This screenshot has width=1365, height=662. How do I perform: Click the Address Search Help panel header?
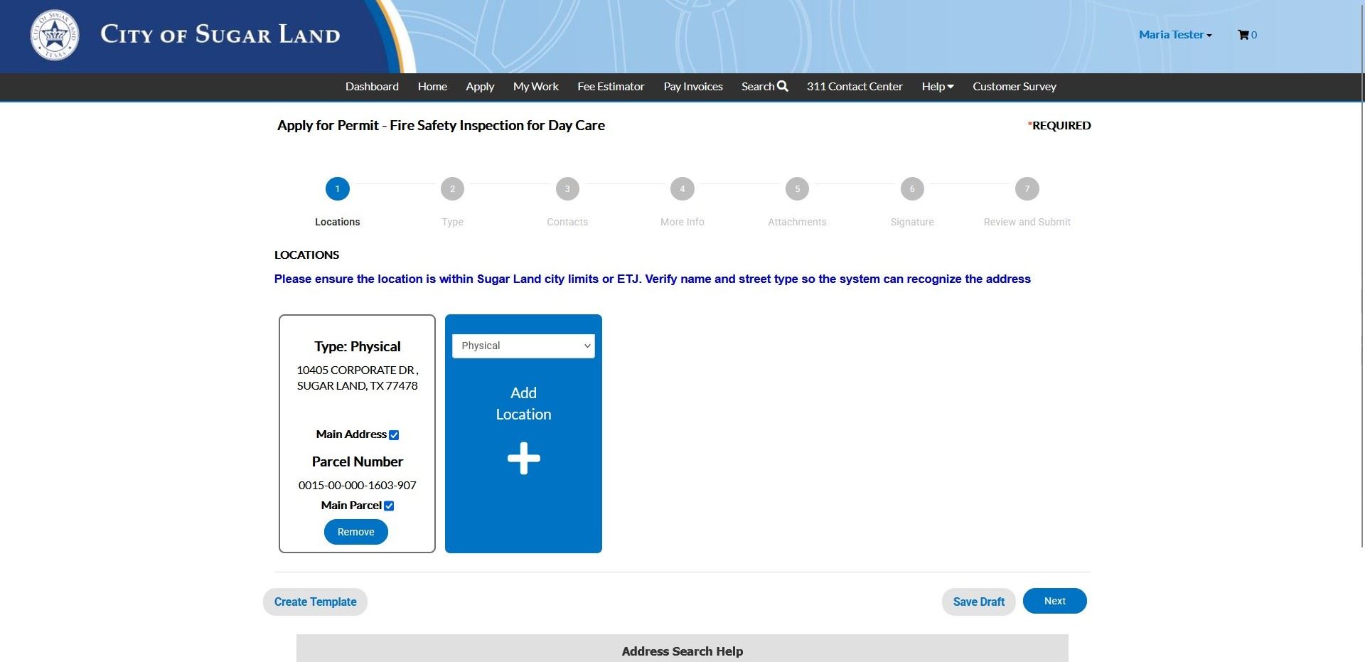(x=682, y=651)
